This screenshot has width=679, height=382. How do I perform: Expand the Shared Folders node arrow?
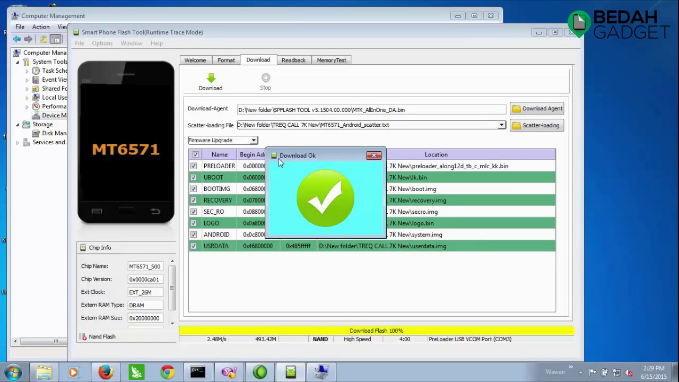pyautogui.click(x=27, y=89)
